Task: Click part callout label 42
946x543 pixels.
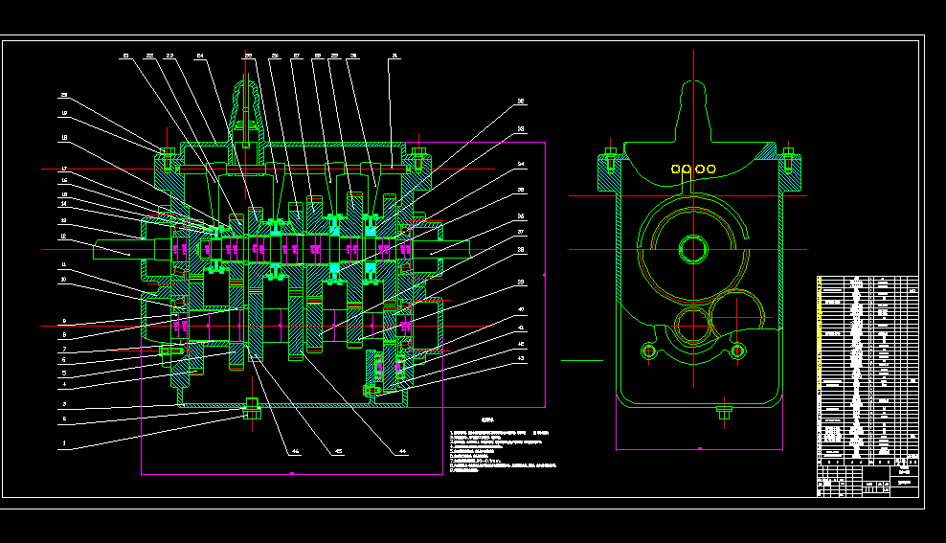Action: tap(521, 345)
